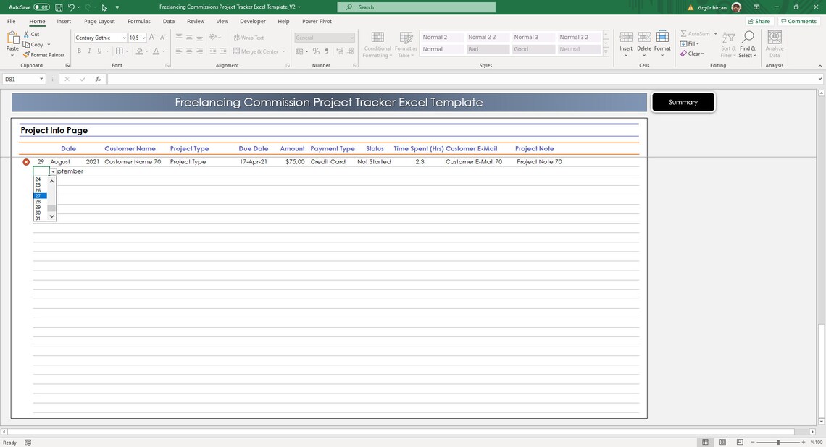Apply Percent number style
The image size is (826, 447).
(315, 51)
